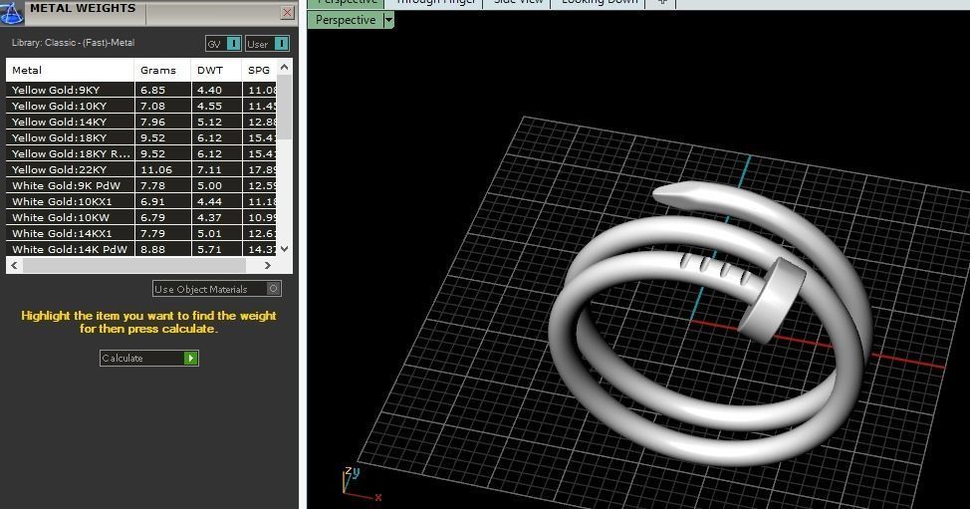Click the horizontal scroll right arrow
970x509 pixels.
(267, 265)
